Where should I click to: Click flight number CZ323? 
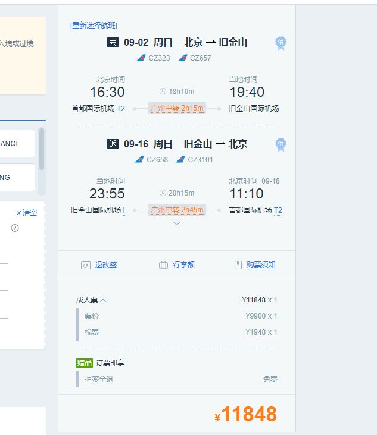[159, 58]
